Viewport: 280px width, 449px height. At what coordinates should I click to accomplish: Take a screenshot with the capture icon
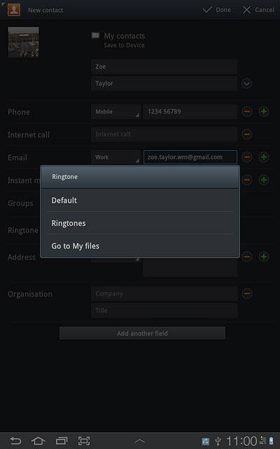[x=84, y=441]
